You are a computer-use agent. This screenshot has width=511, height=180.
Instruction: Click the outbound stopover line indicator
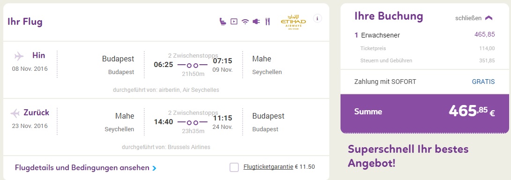point(193,65)
